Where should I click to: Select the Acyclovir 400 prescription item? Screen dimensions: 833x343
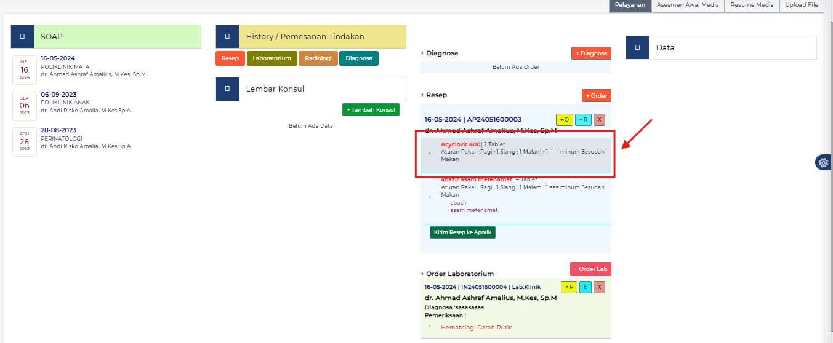(x=461, y=144)
